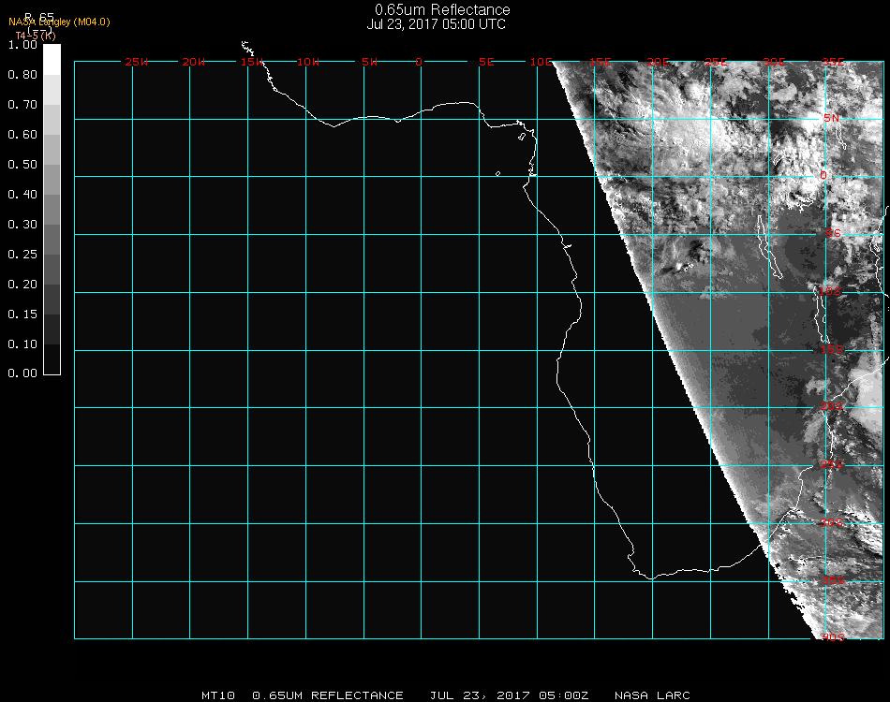Select the 20S latitude label

(832, 407)
